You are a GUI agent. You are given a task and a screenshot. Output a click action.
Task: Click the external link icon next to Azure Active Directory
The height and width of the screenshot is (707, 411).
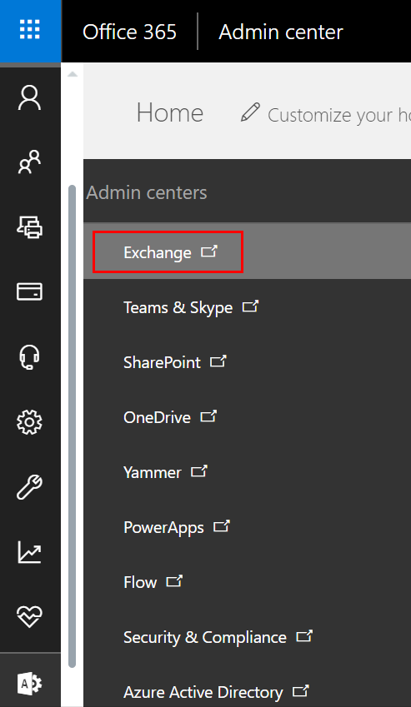(x=301, y=690)
